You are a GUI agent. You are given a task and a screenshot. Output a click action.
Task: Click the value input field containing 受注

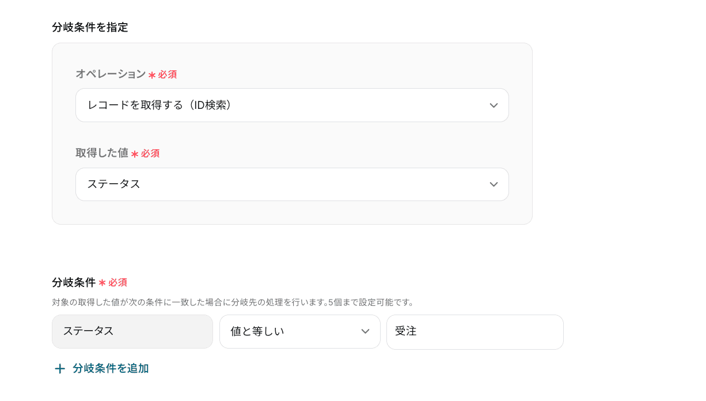(475, 332)
